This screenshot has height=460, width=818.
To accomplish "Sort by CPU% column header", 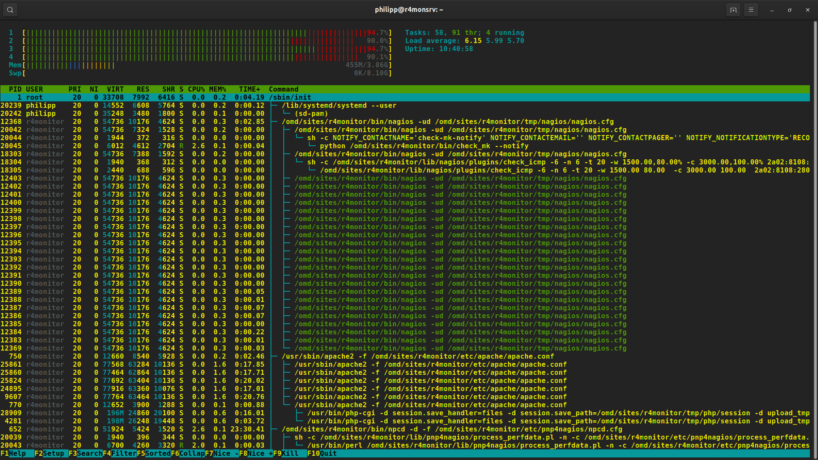I will [196, 89].
